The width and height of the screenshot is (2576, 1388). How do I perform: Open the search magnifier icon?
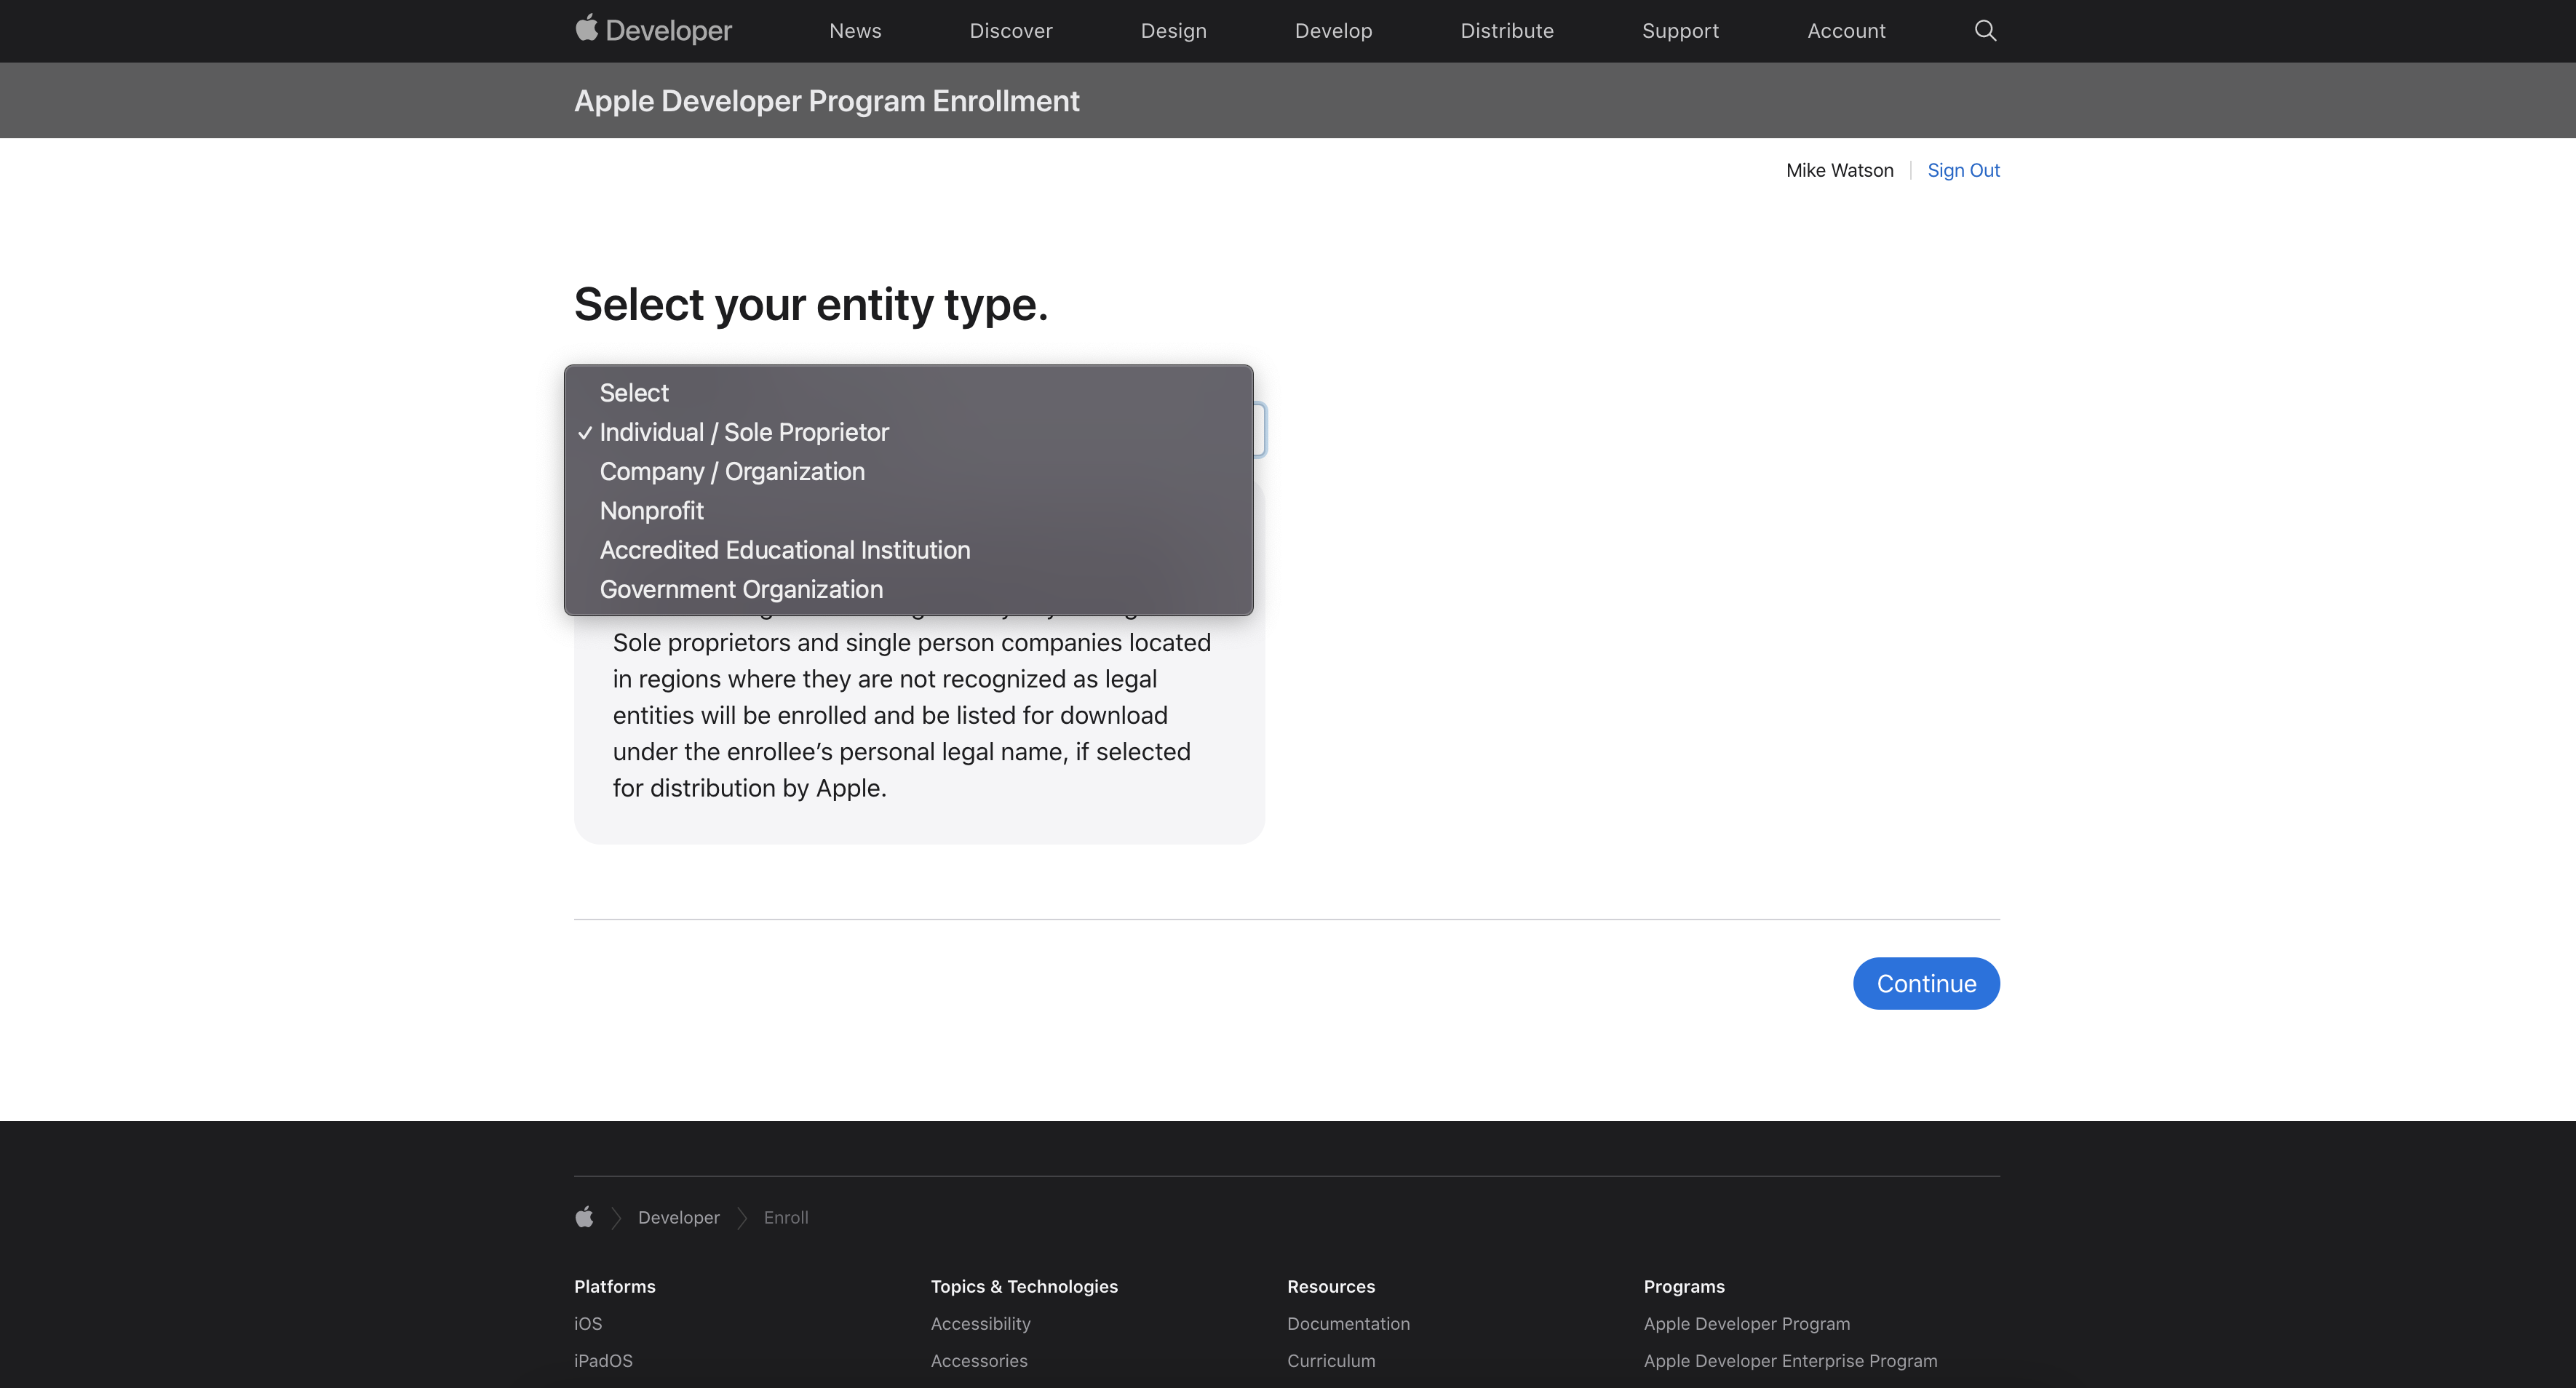(x=1985, y=31)
